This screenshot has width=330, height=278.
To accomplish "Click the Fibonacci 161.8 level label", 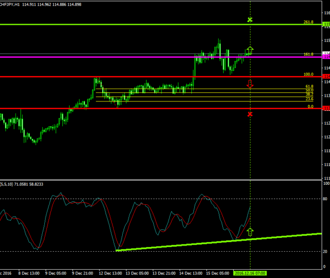I will click(x=308, y=54).
